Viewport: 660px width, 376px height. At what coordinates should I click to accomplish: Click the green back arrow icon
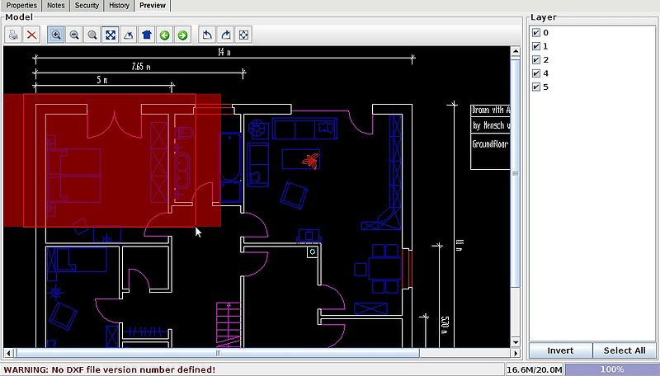[164, 35]
